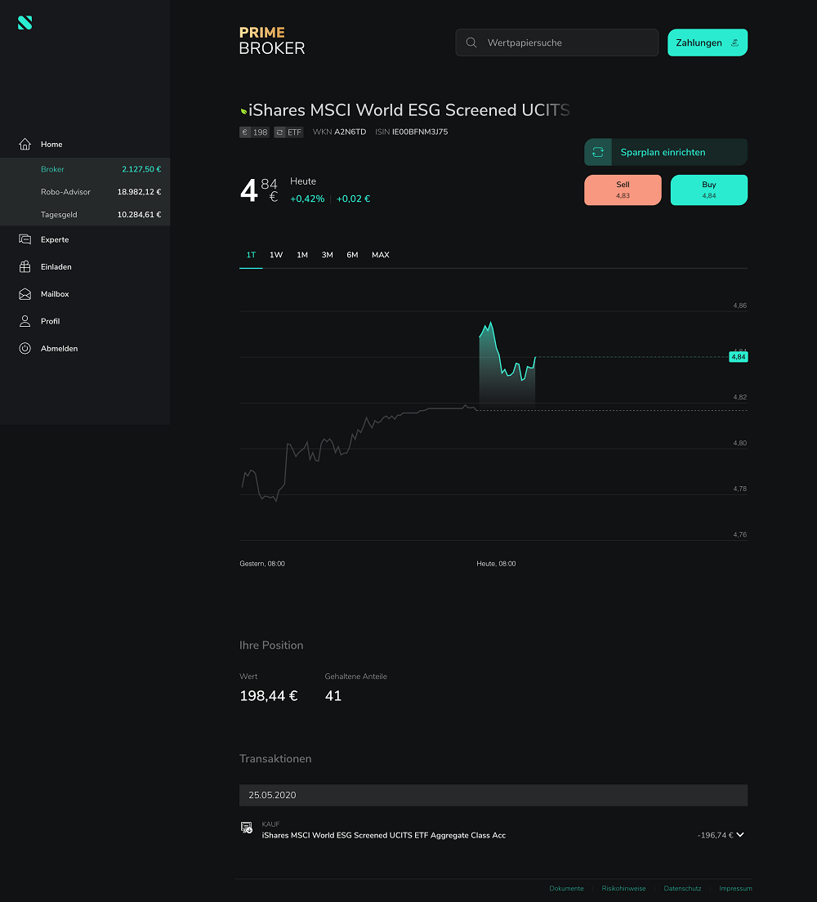Image resolution: width=817 pixels, height=902 pixels.
Task: Click the +0,42% daily change
Action: (307, 199)
